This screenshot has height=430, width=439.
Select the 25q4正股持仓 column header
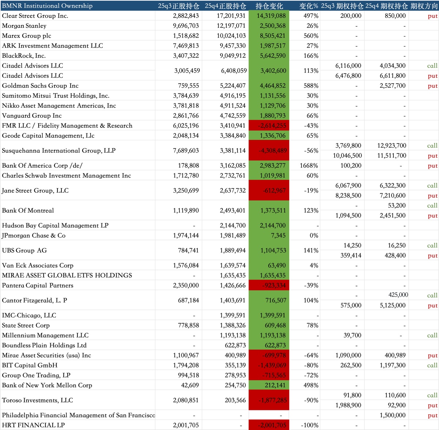[x=225, y=6]
